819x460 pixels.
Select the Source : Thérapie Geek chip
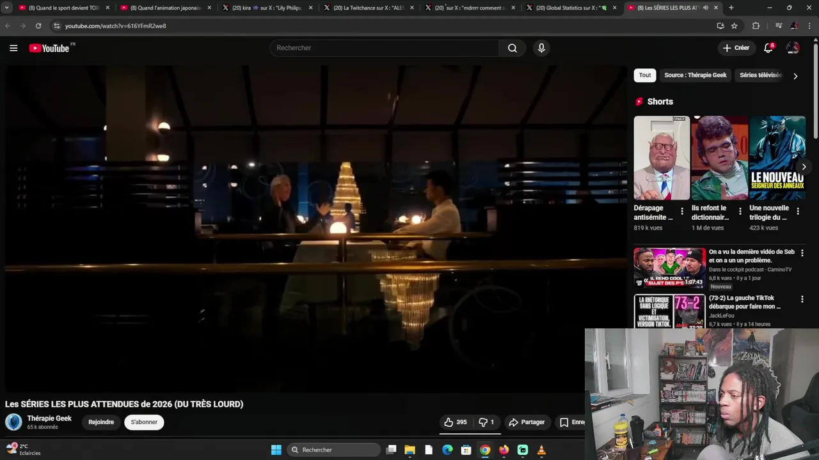(696, 75)
